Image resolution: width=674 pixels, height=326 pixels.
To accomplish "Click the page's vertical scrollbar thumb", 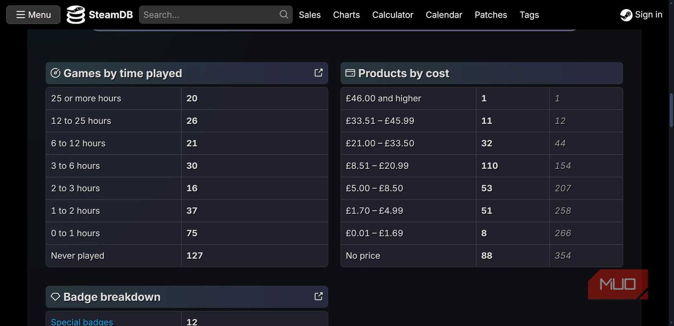I will click(671, 110).
